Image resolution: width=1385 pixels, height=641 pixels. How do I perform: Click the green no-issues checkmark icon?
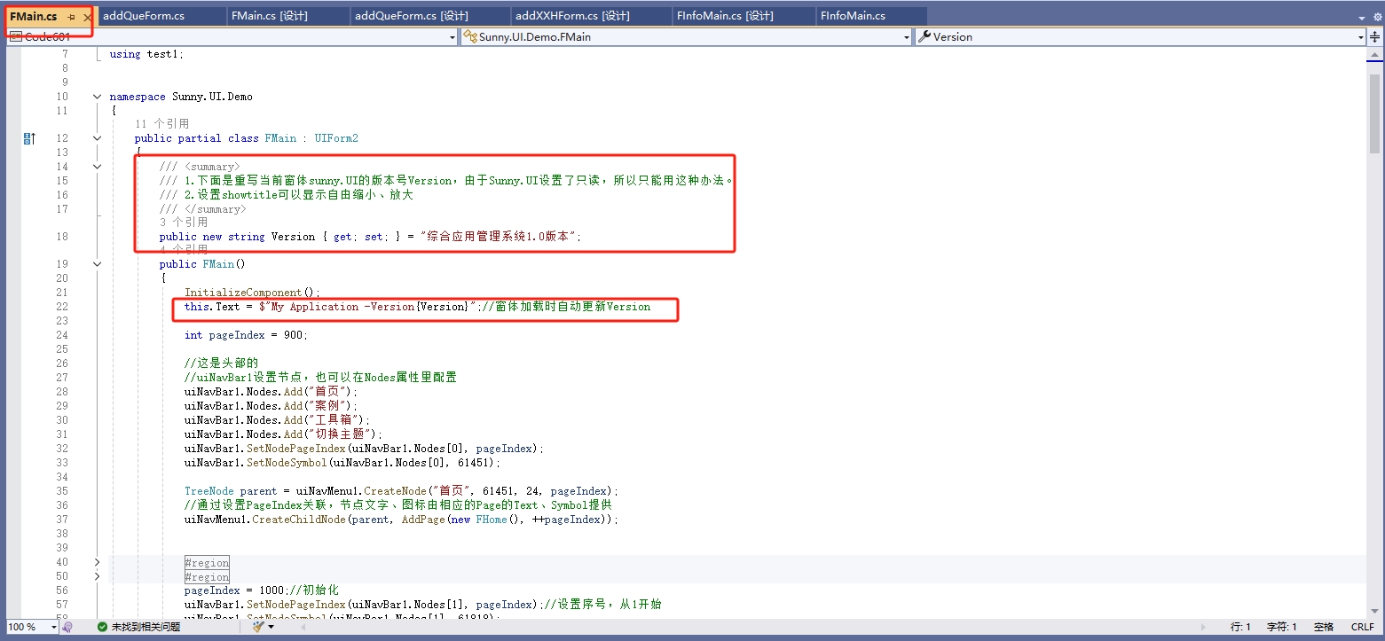coord(102,627)
